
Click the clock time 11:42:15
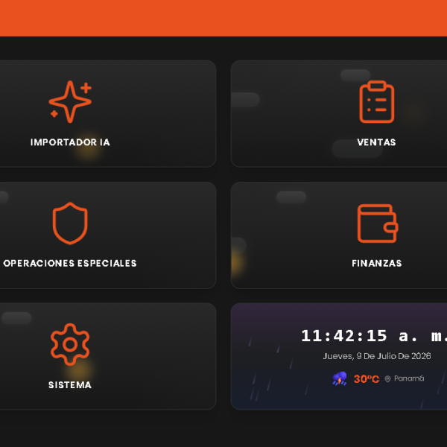[343, 335]
